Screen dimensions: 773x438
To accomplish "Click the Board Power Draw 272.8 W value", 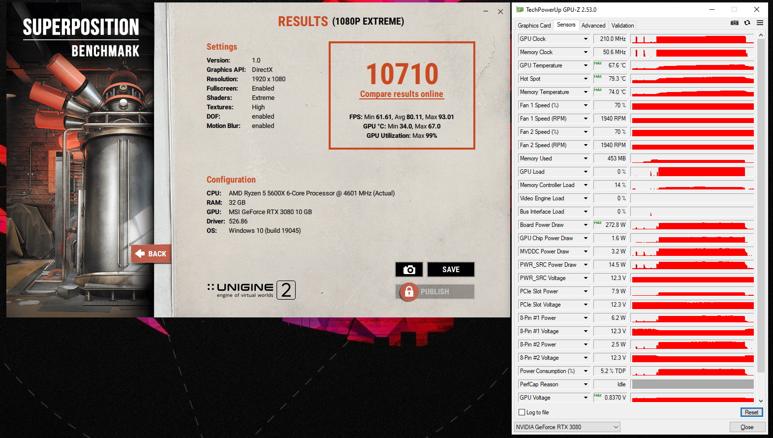I will [610, 225].
